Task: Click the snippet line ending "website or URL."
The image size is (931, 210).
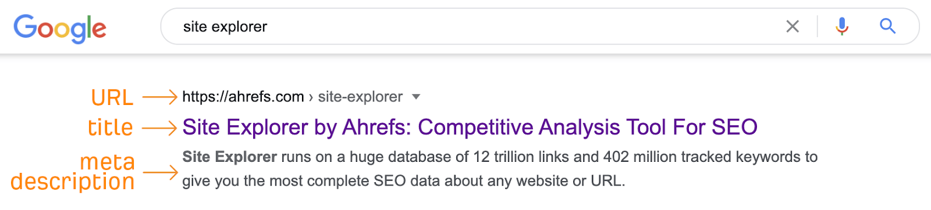Action: 404,181
